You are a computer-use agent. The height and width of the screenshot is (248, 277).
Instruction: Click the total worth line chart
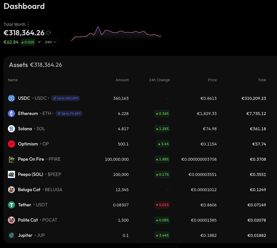click(x=116, y=34)
